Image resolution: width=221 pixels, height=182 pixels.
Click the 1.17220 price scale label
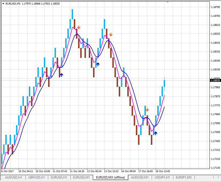215,159
